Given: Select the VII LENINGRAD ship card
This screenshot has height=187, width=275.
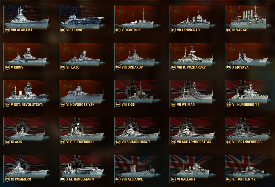Looking at the screenshot, I should click(x=193, y=19).
